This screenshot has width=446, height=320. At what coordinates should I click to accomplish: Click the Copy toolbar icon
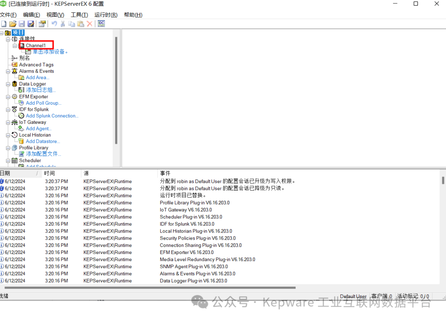coord(72,24)
